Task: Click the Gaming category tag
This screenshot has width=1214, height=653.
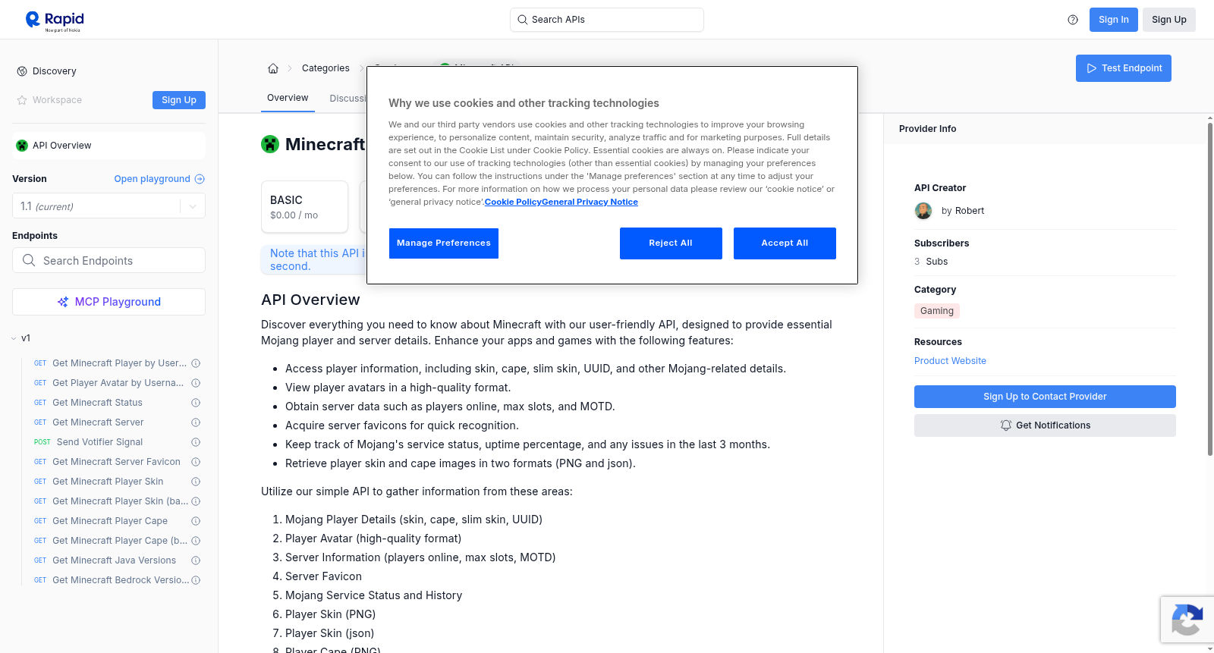Action: (x=937, y=311)
